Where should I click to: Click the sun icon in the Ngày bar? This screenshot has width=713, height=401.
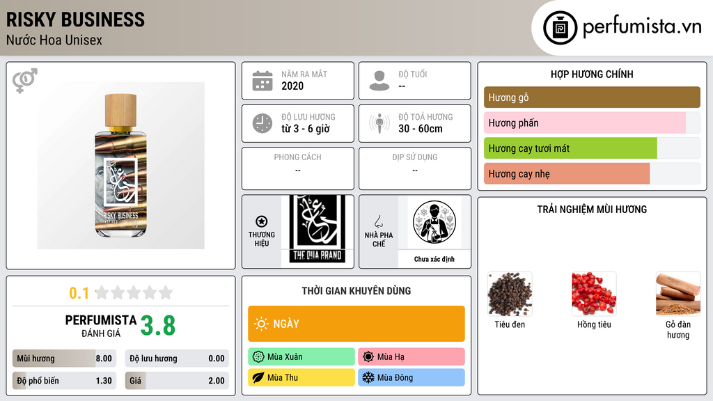(262, 324)
